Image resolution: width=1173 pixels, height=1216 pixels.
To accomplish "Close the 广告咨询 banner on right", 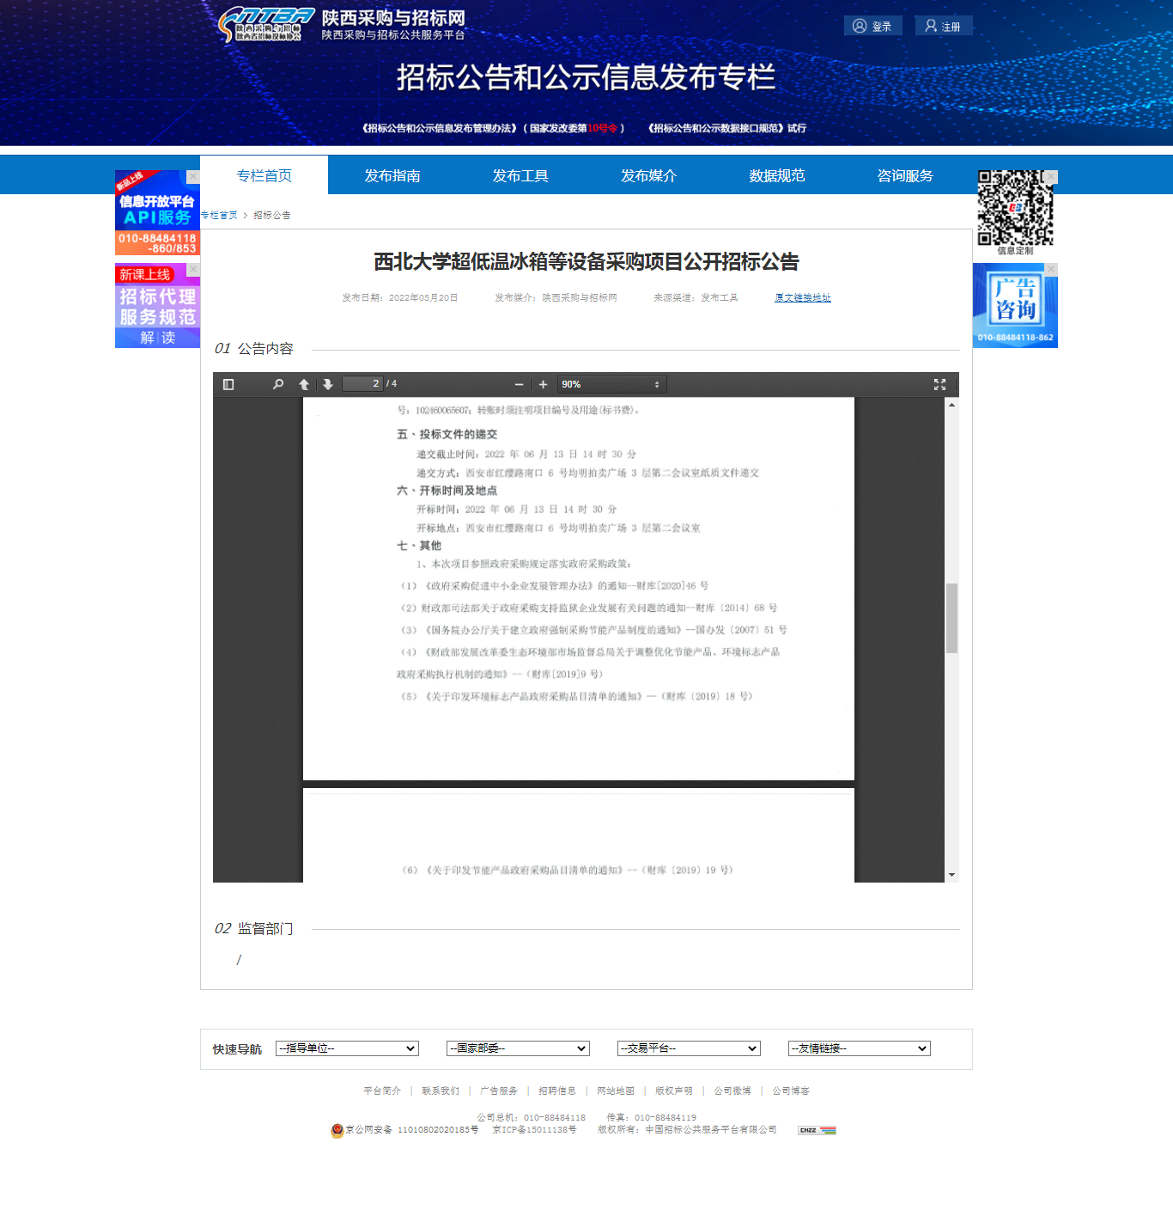I will pyautogui.click(x=1051, y=269).
